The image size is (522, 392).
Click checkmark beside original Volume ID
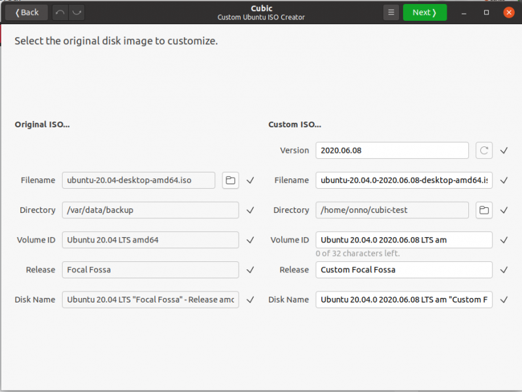[250, 240]
